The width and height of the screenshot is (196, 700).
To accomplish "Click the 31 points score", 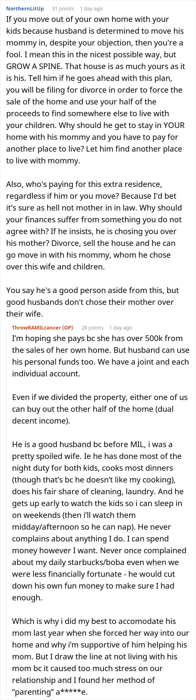I will [x=63, y=8].
